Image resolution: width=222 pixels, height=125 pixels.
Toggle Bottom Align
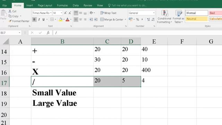click(85, 13)
